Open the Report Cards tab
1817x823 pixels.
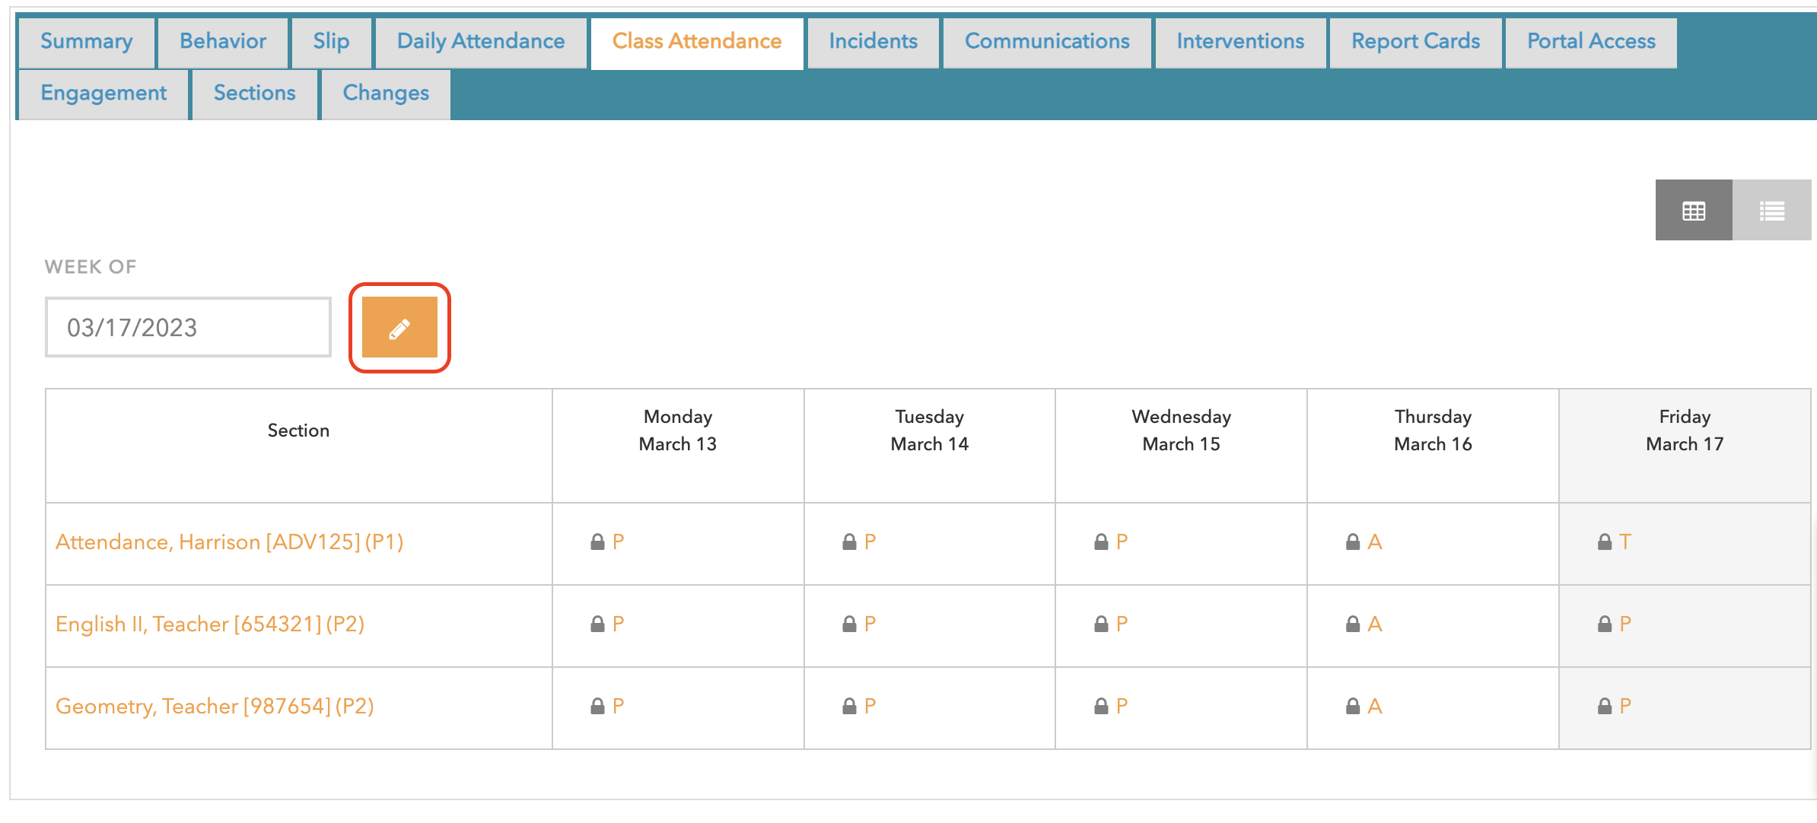click(x=1415, y=42)
